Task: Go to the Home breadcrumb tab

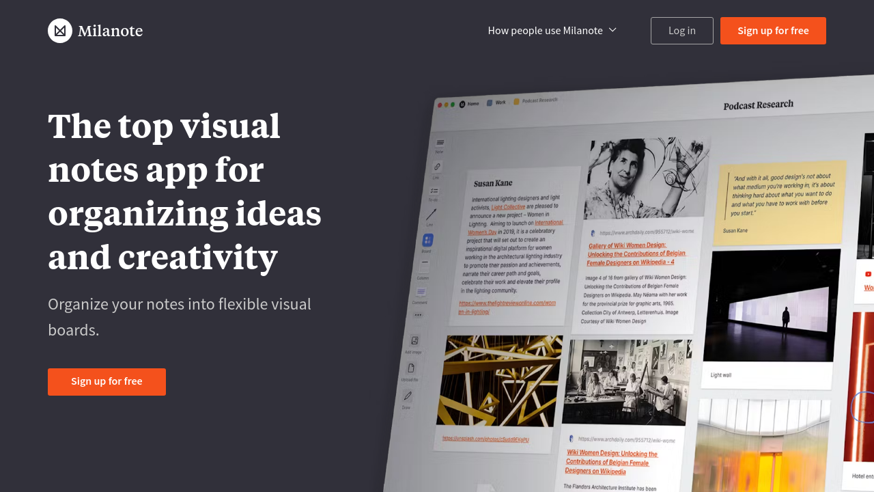Action: 469,104
